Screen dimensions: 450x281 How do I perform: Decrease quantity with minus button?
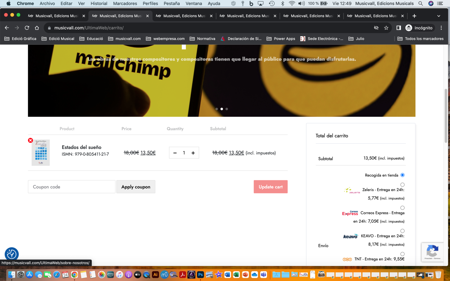(x=175, y=153)
